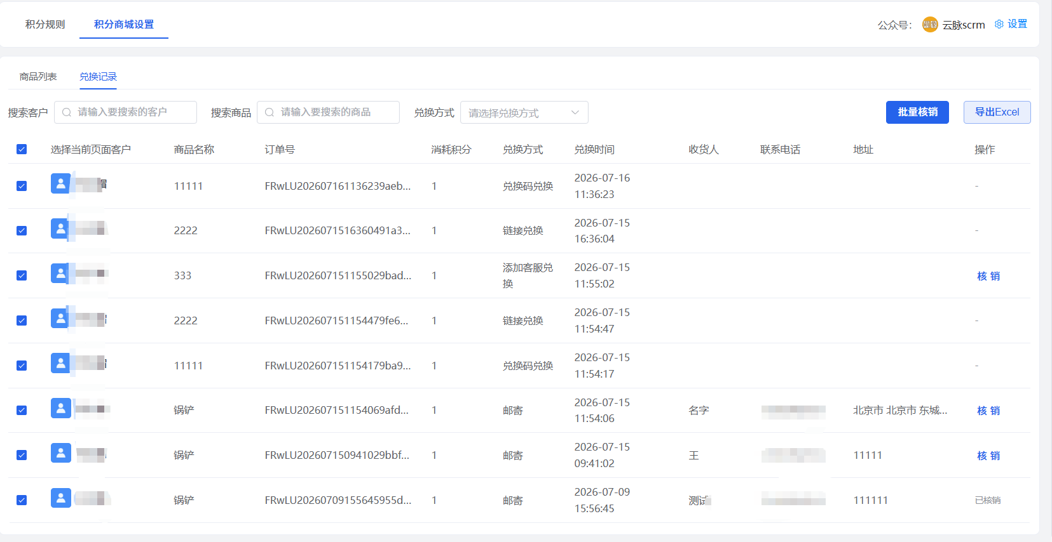Image resolution: width=1052 pixels, height=542 pixels.
Task: Click the 批量核销 button
Action: [x=917, y=112]
